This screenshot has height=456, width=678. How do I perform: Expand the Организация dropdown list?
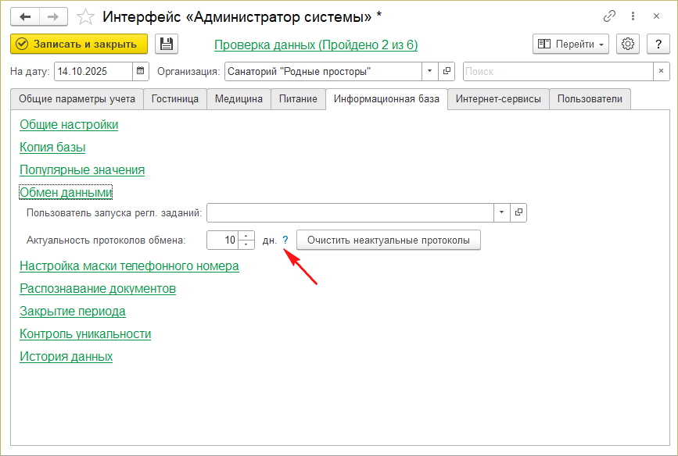(430, 72)
